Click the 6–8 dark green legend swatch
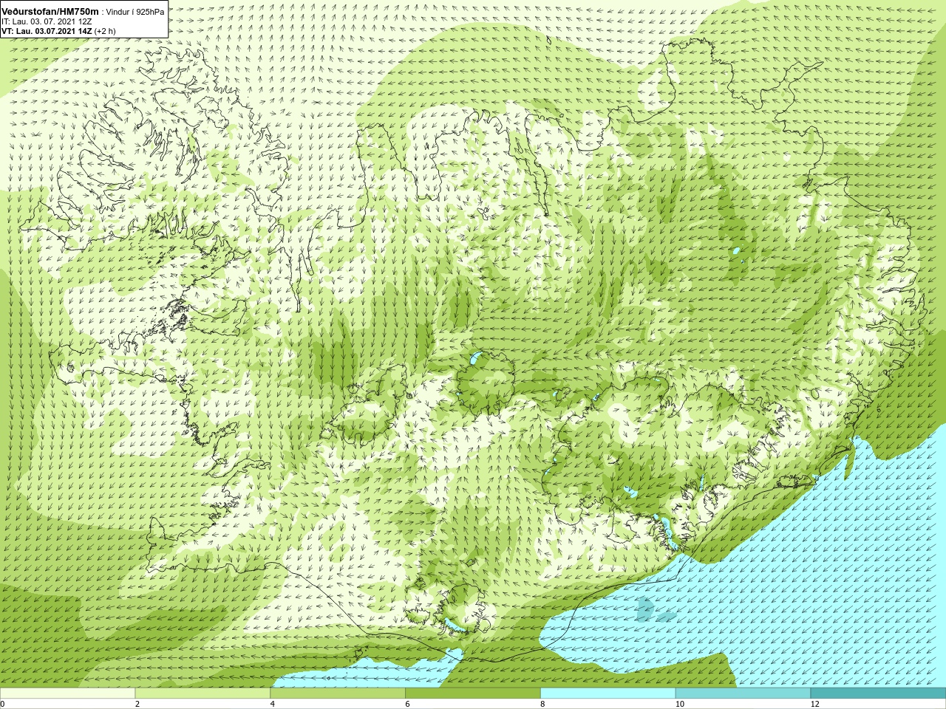The image size is (946, 709). click(x=473, y=693)
